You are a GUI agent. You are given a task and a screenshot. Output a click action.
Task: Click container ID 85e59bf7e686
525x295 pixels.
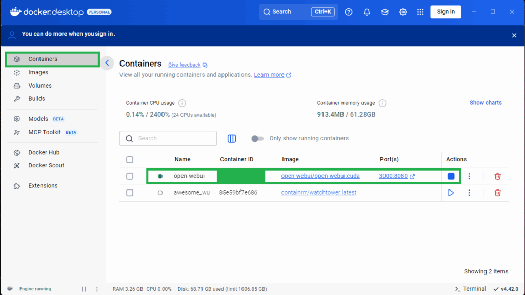tap(238, 193)
